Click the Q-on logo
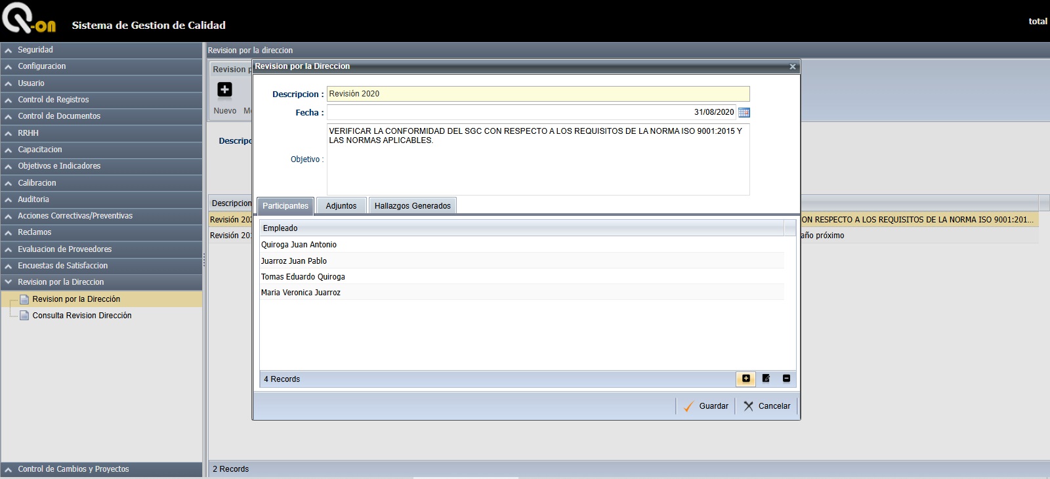 (29, 18)
